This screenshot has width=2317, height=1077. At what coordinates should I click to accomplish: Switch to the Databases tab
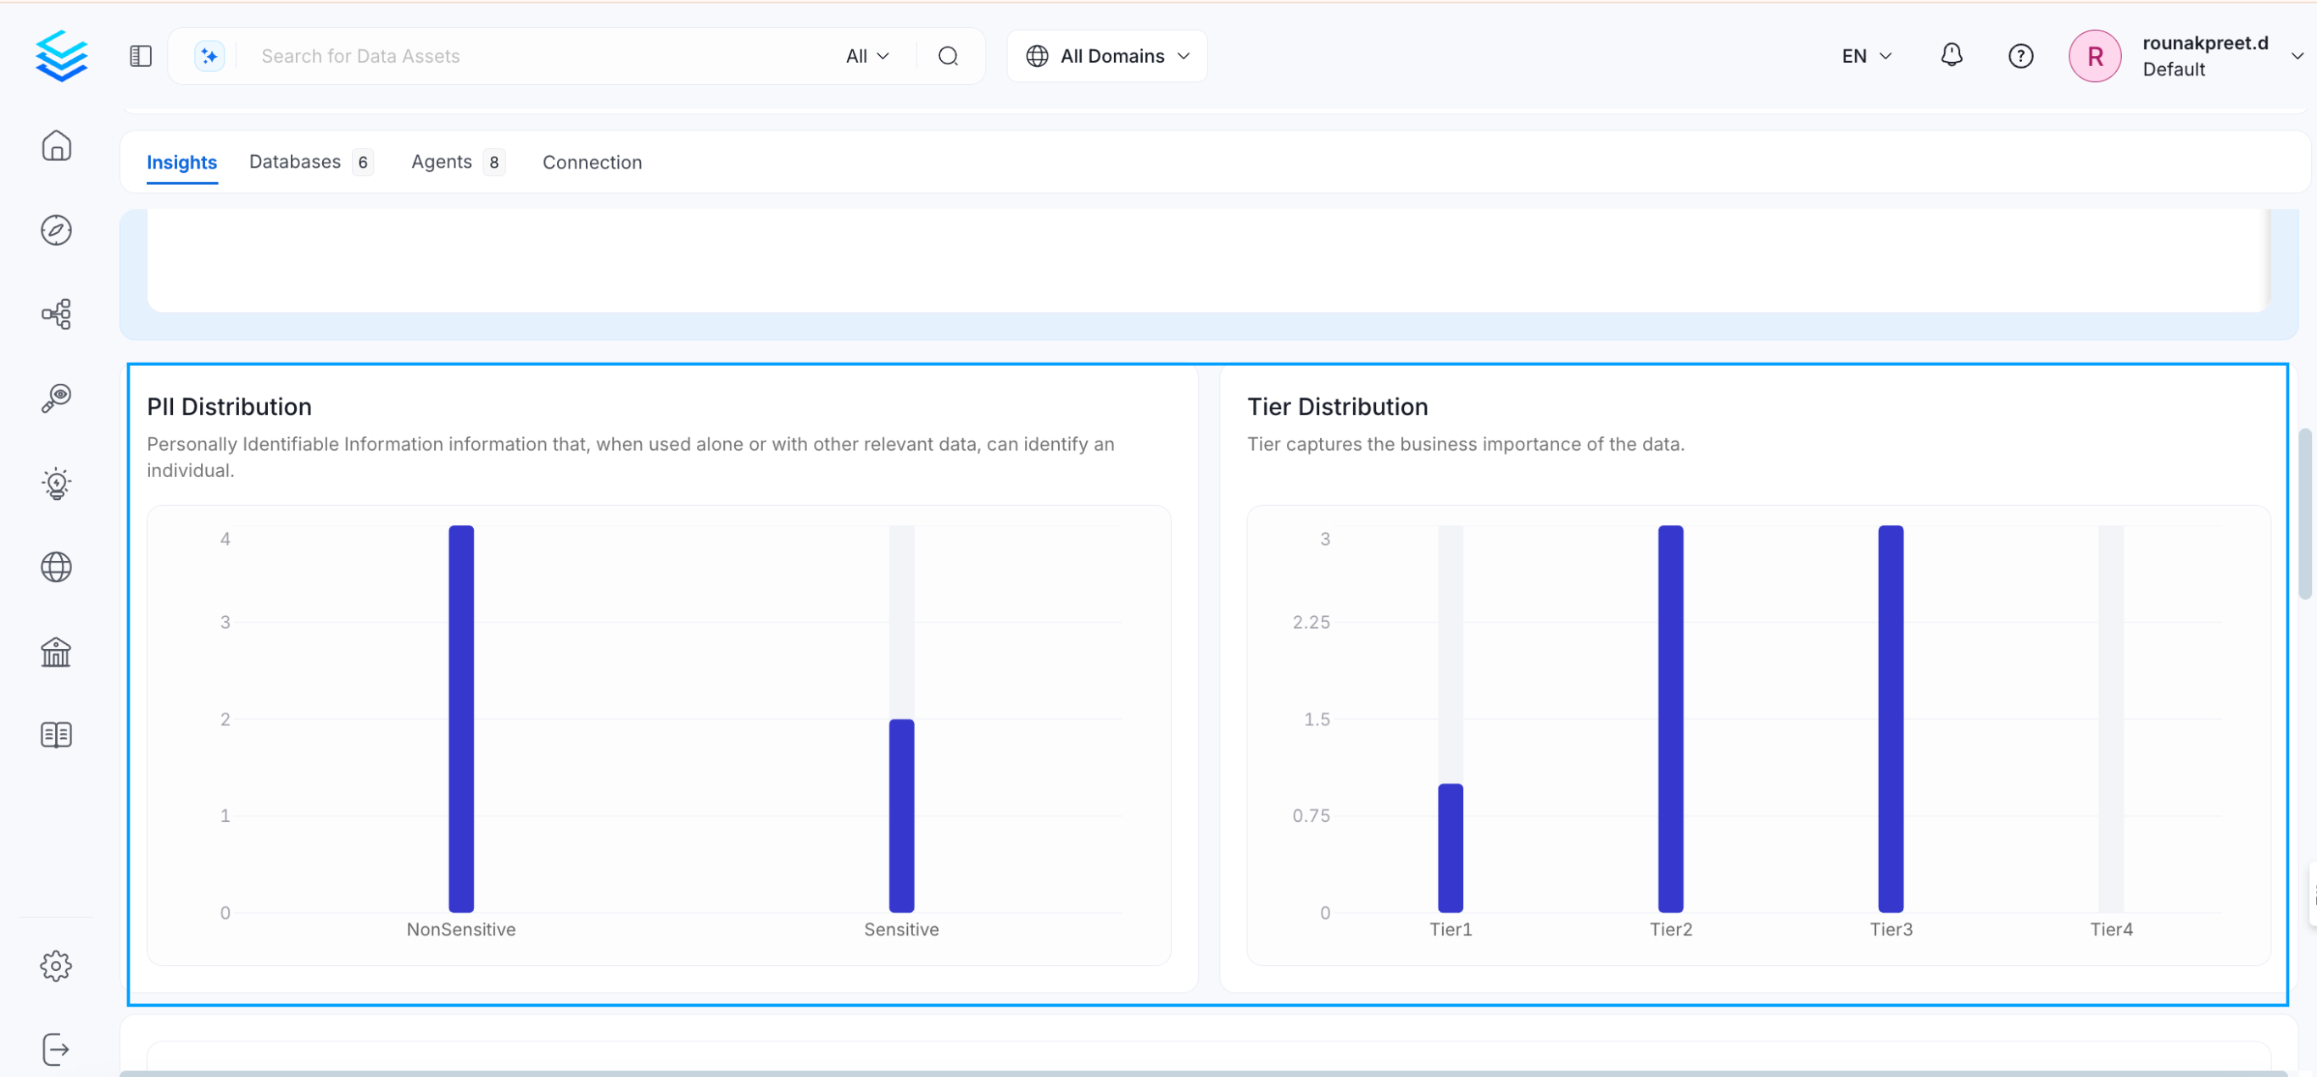[x=295, y=161]
